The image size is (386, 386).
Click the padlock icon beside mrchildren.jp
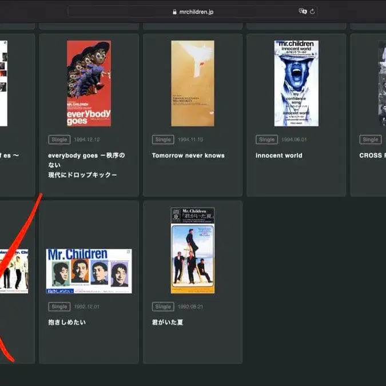[x=174, y=11]
